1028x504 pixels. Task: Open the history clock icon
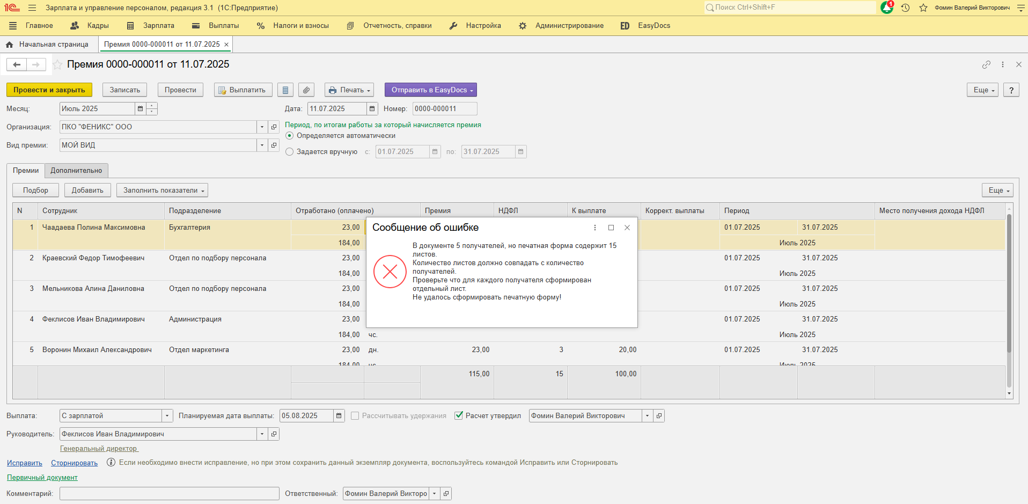coord(905,8)
